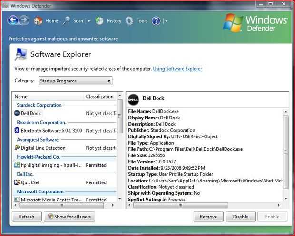Select the QuickSet entry
This screenshot has height=236, width=295.
pyautogui.click(x=65, y=182)
